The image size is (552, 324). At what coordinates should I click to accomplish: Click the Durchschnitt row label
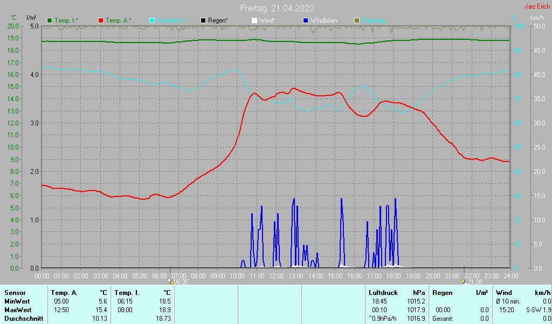click(22, 319)
